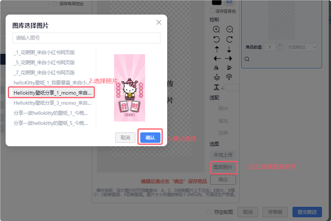Select helloKitty壁纸_1_我要暴富 item
The height and width of the screenshot is (221, 331).
click(x=52, y=83)
